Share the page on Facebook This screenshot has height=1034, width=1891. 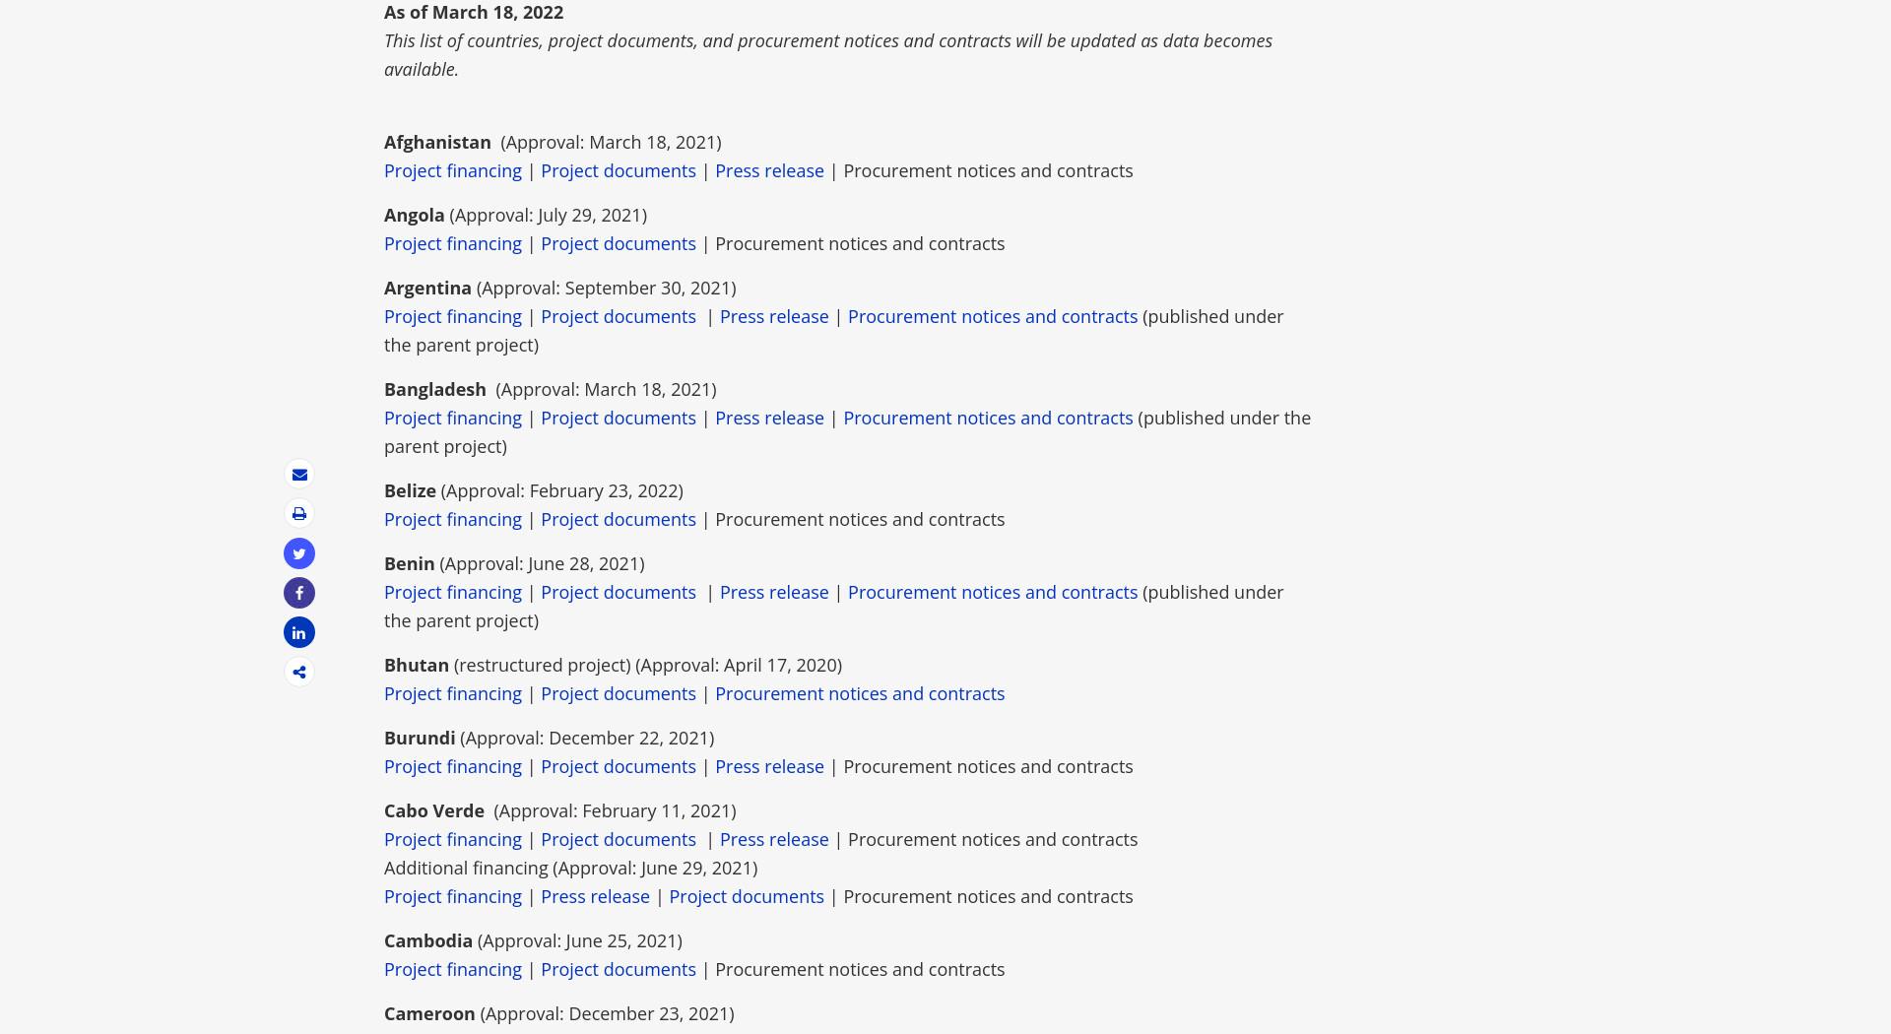[299, 593]
